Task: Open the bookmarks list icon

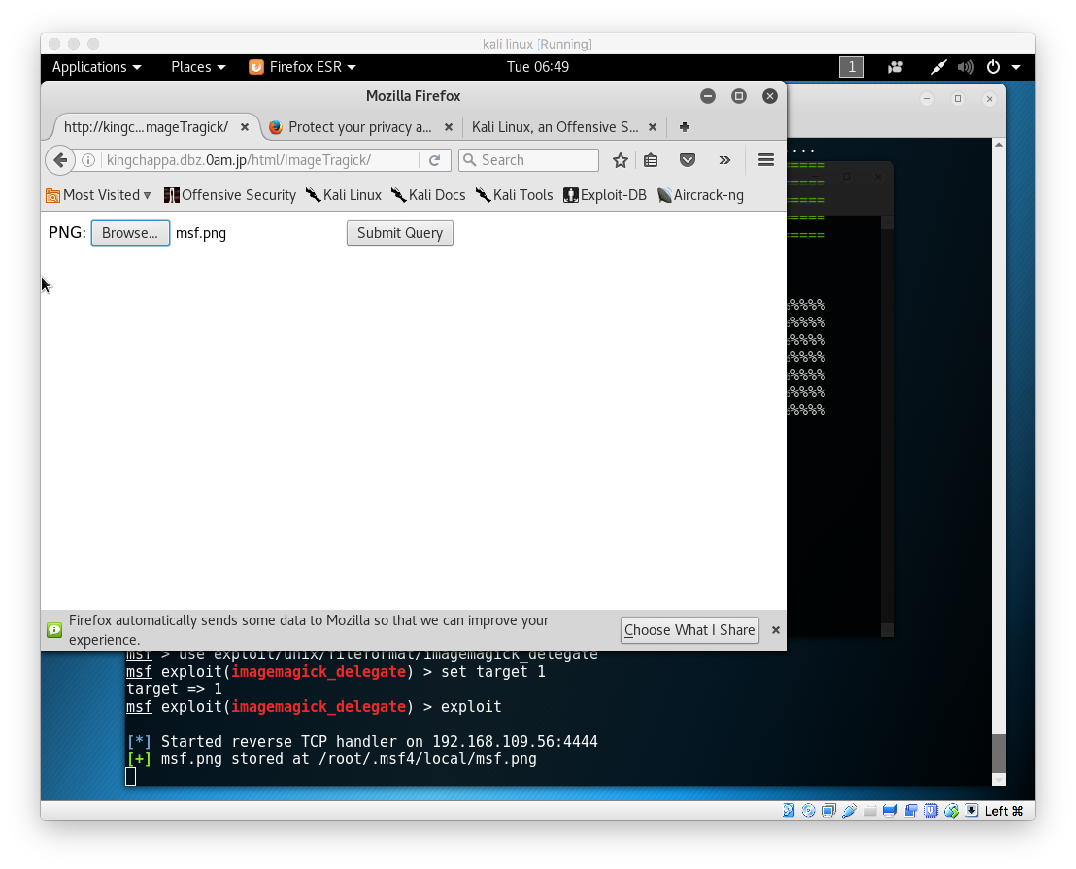Action: point(650,160)
